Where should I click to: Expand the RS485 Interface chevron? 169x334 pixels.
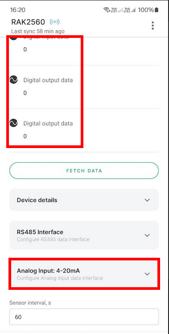147,235
